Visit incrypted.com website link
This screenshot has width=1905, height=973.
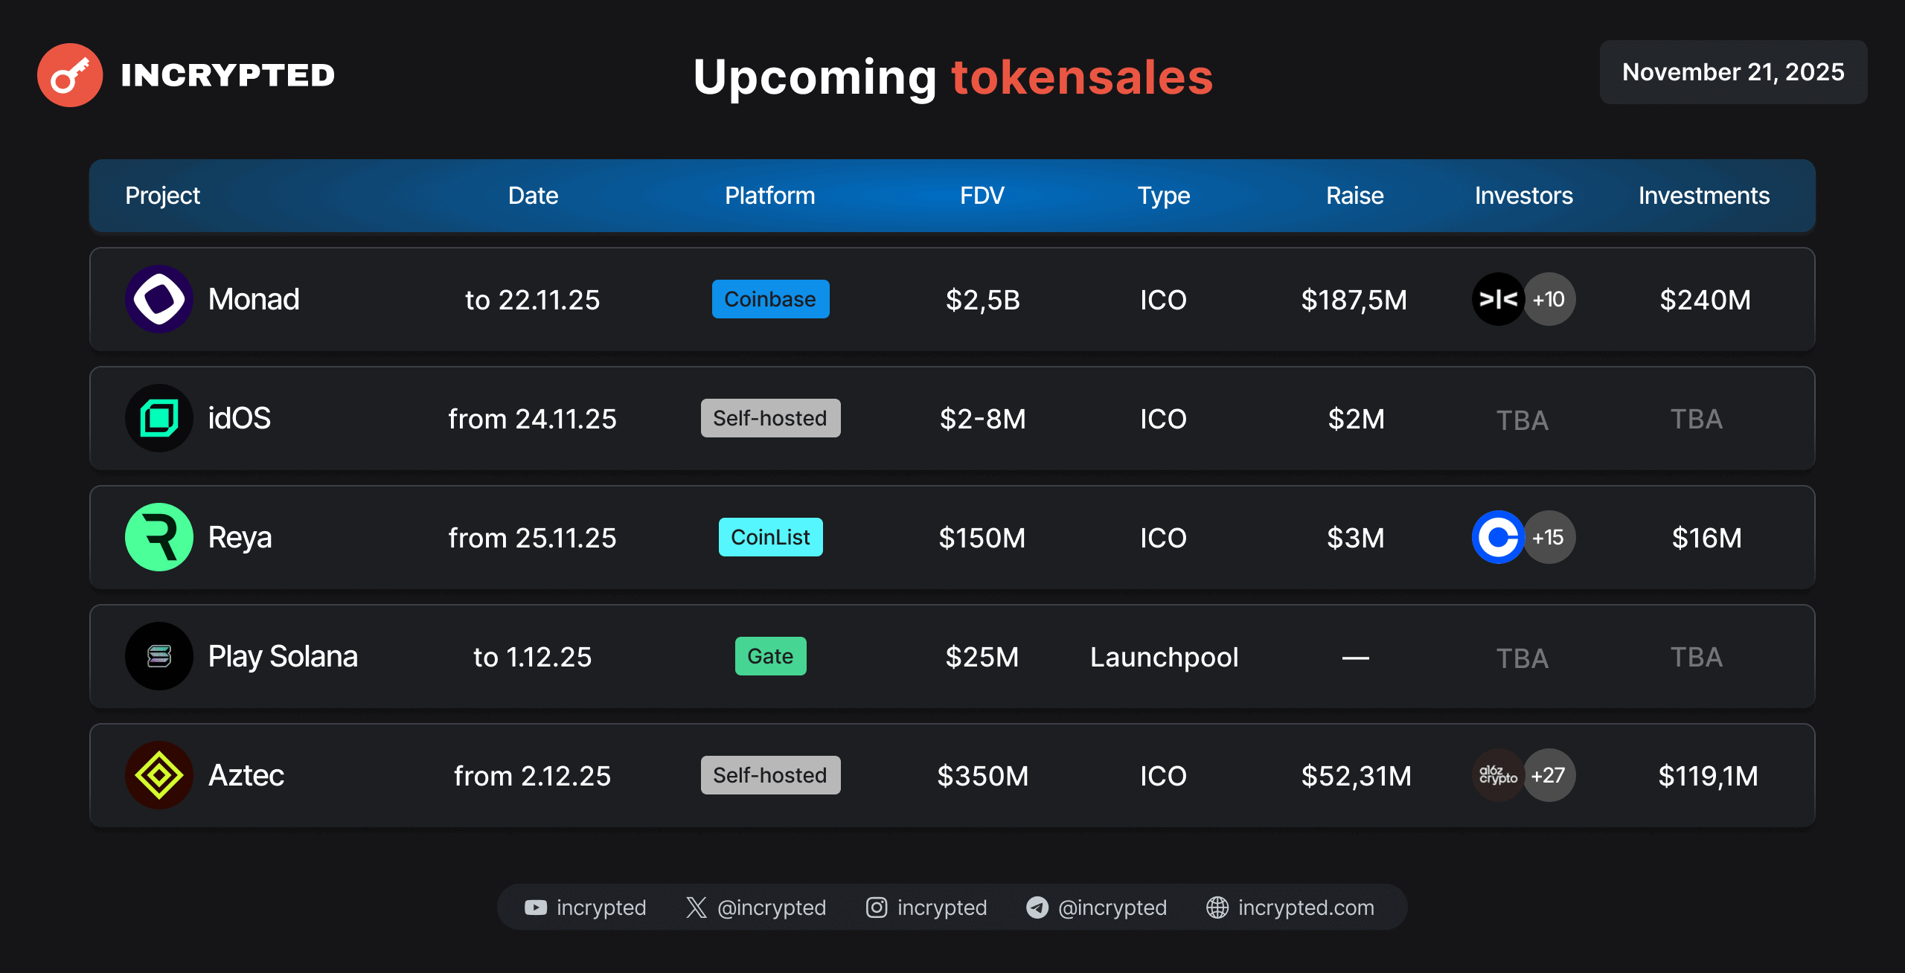[x=1290, y=908]
